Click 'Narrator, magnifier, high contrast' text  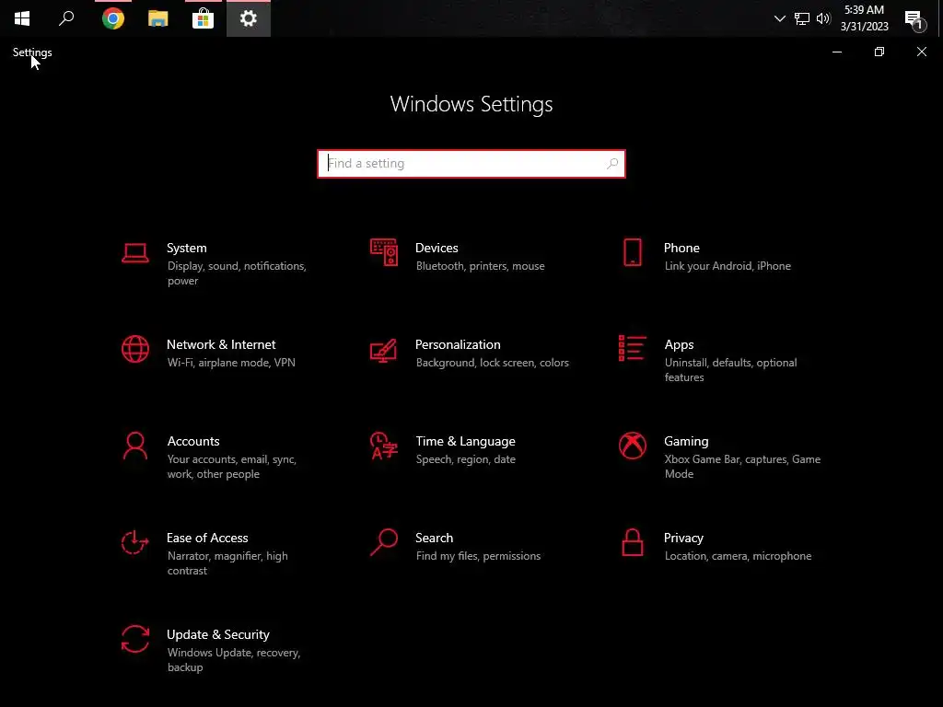(227, 563)
